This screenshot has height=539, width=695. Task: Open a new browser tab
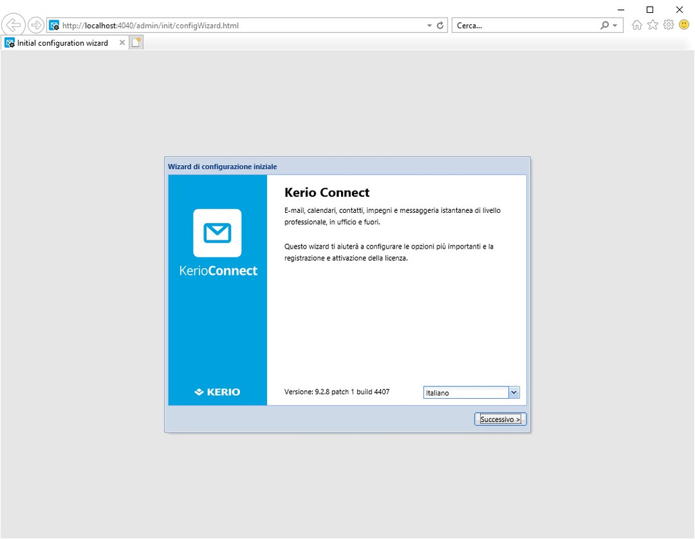pyautogui.click(x=136, y=42)
